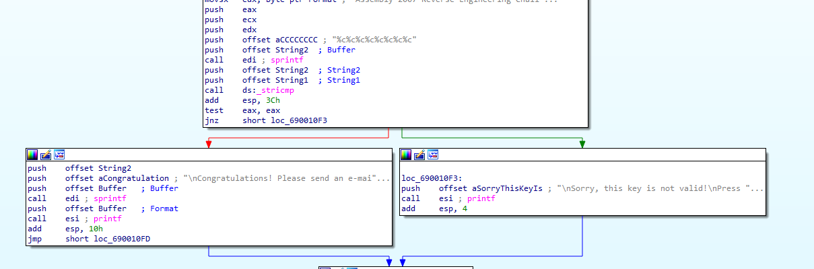Image resolution: width=814 pixels, height=269 pixels.
Task: Click the edit icon on the loc_690010F3 block
Action: [x=419, y=155]
